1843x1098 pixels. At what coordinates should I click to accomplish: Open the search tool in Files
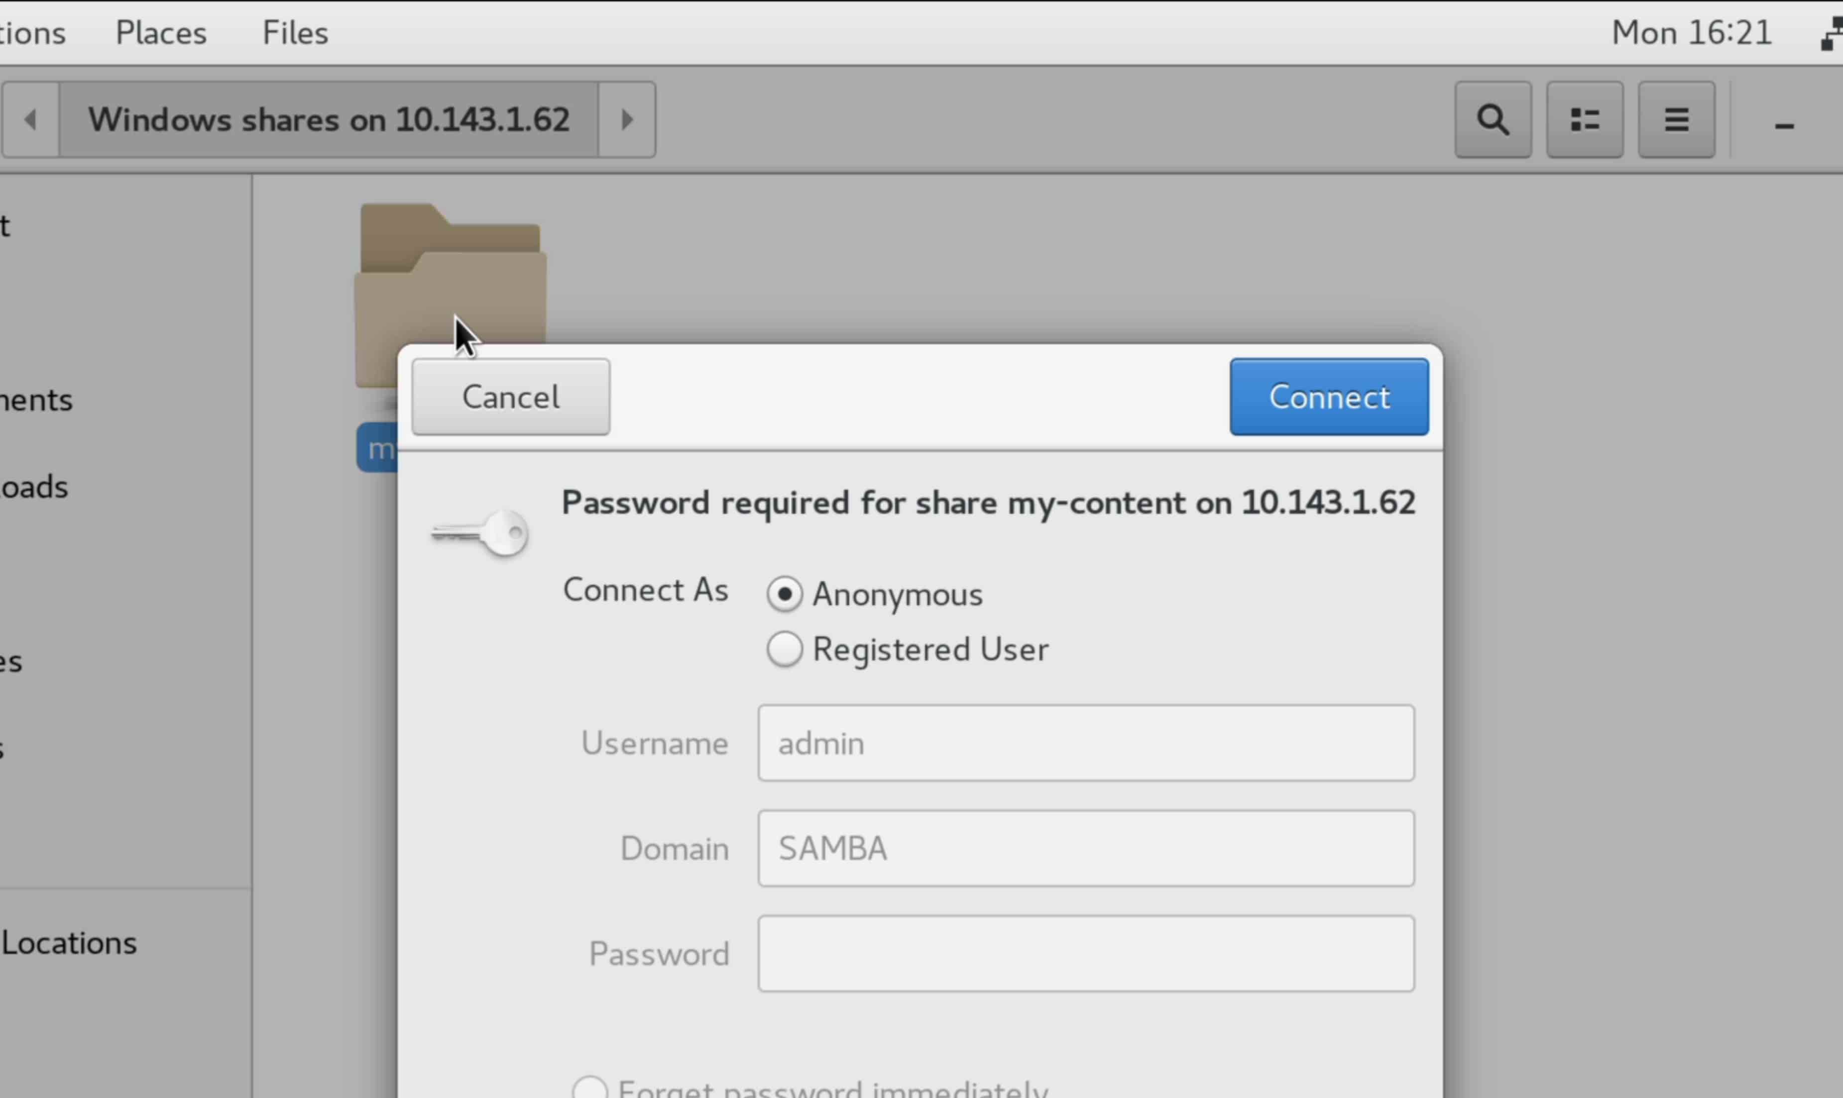1493,120
